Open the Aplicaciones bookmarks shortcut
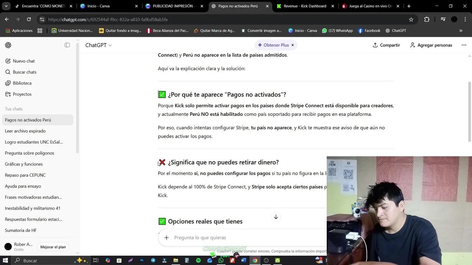The image size is (472, 265). (x=19, y=31)
